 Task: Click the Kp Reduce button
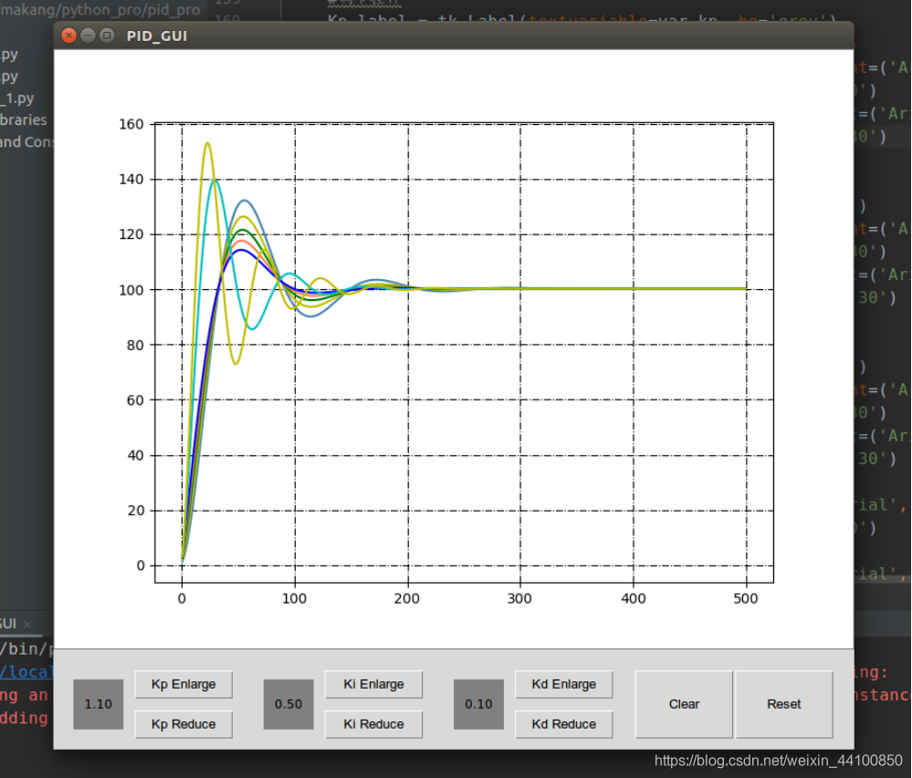pyautogui.click(x=183, y=724)
